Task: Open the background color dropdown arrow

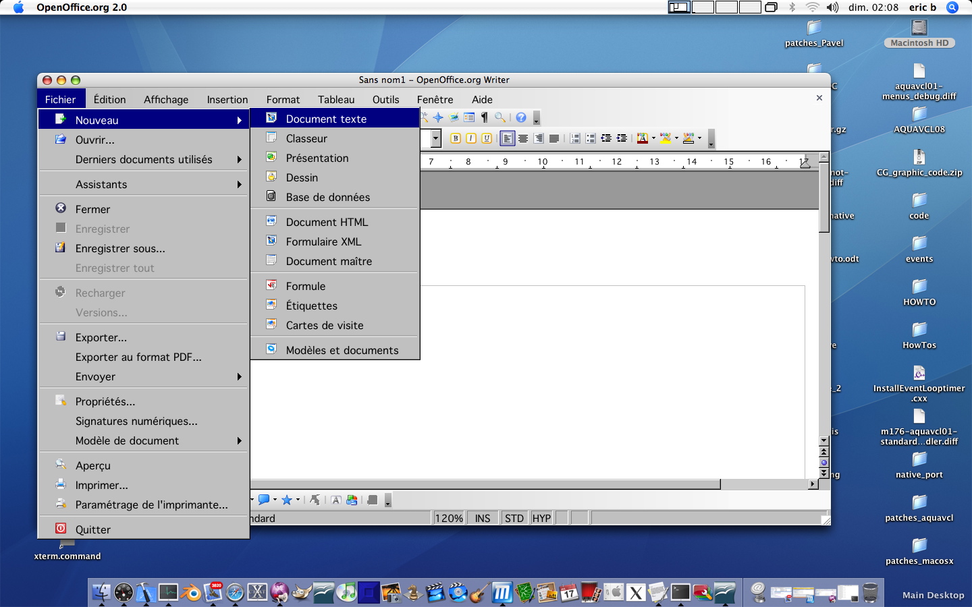Action: 699,138
